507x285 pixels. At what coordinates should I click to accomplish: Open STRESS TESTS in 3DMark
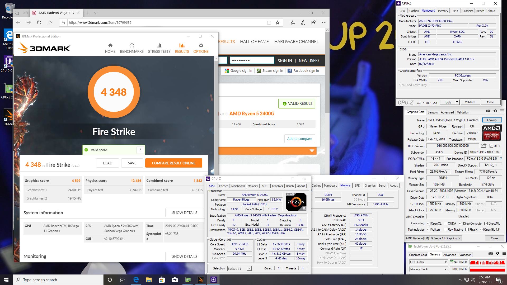click(159, 48)
